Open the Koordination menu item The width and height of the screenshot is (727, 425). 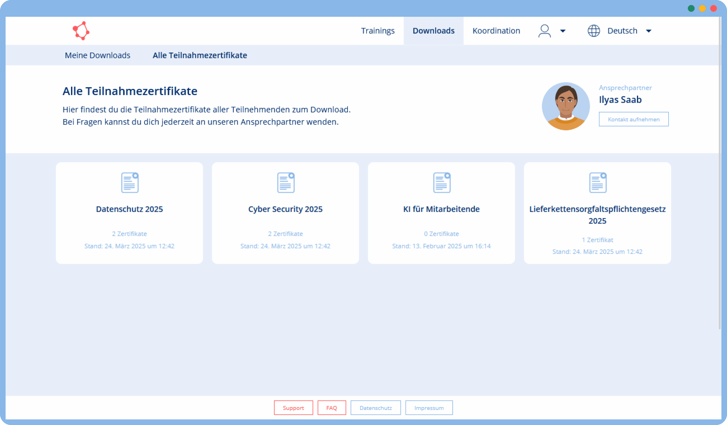[496, 31]
